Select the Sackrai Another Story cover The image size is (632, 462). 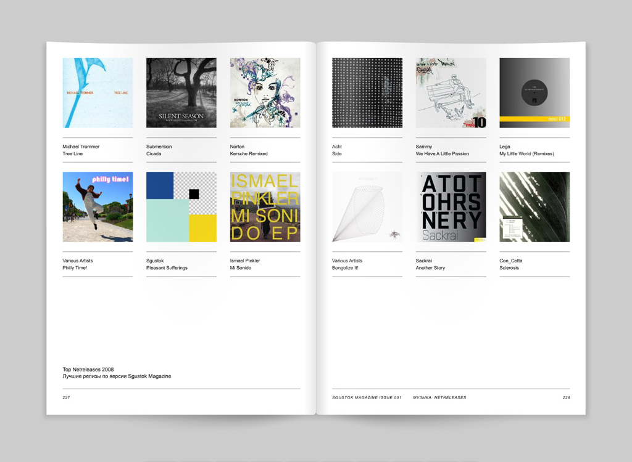pos(451,207)
